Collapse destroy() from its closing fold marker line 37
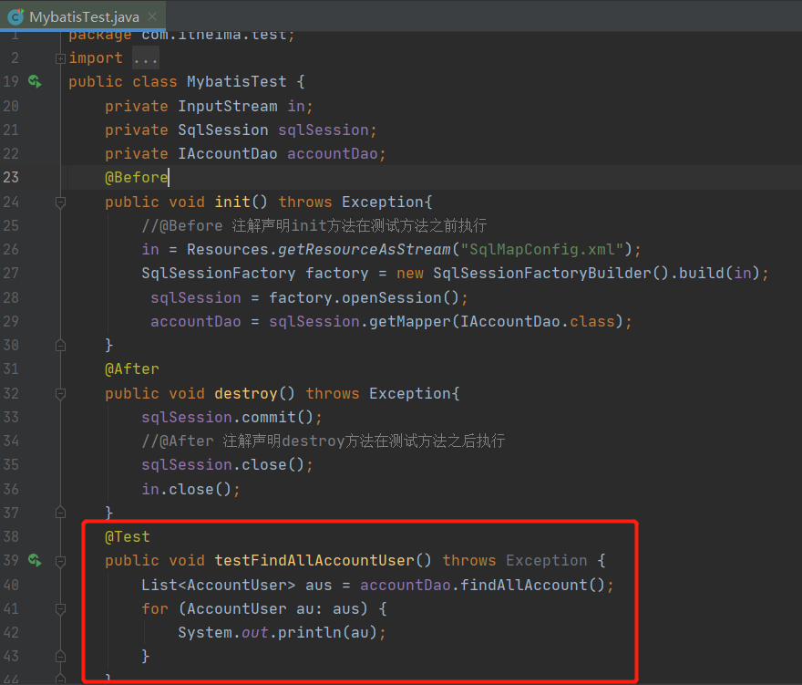 (x=60, y=513)
